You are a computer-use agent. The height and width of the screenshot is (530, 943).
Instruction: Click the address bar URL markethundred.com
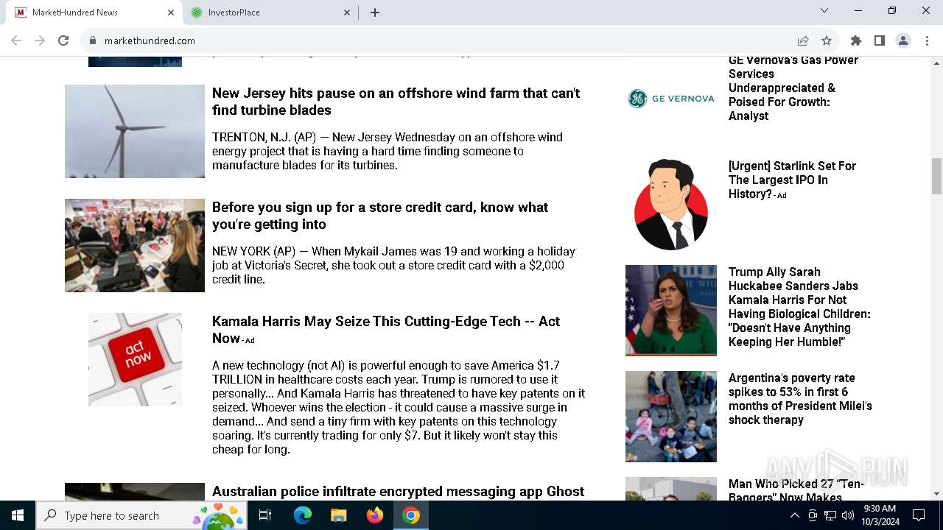tap(150, 40)
